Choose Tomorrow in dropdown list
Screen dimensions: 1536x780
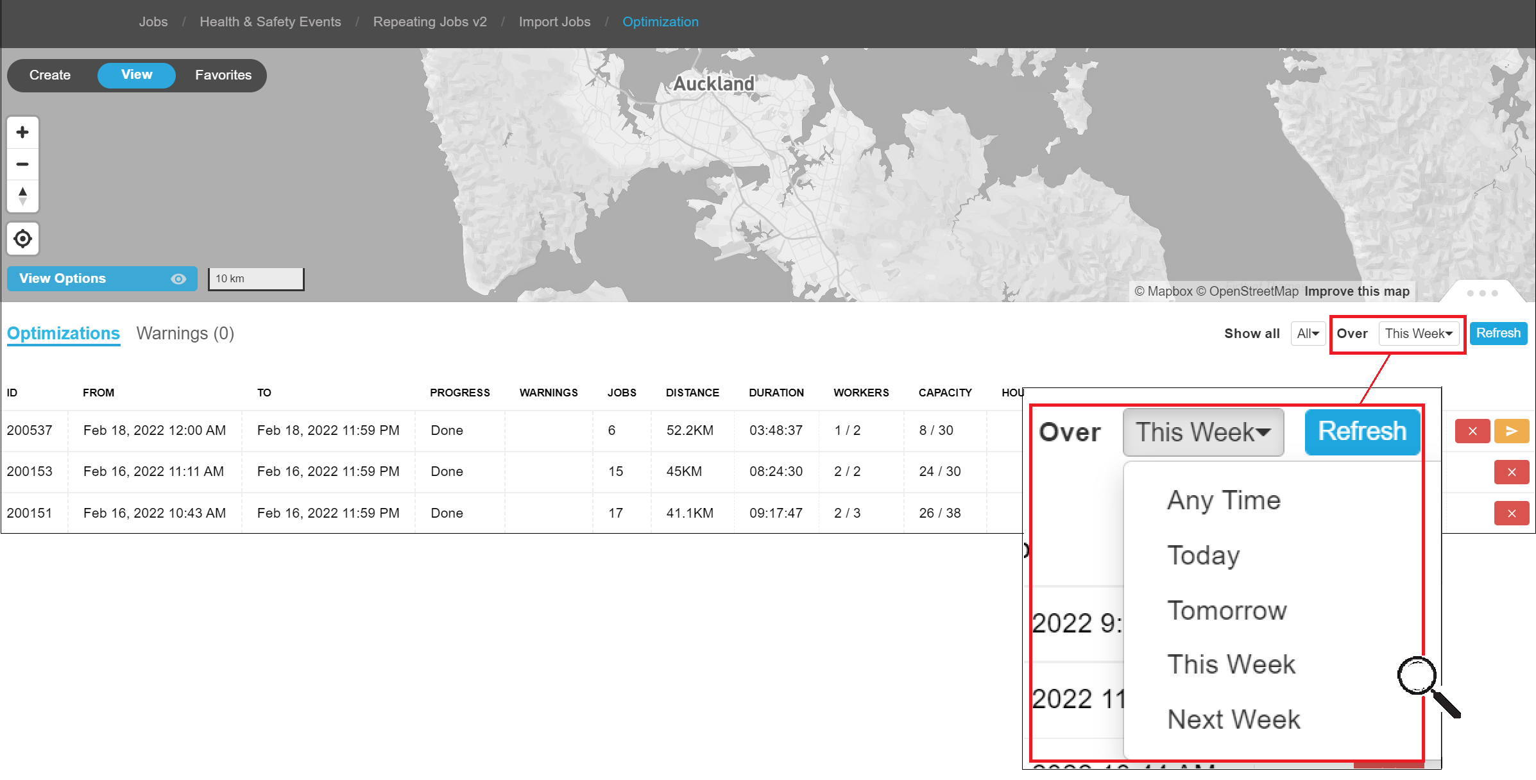1227,610
